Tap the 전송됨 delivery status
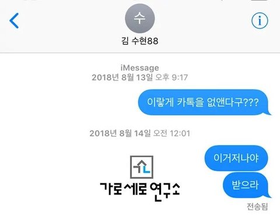 257,207
